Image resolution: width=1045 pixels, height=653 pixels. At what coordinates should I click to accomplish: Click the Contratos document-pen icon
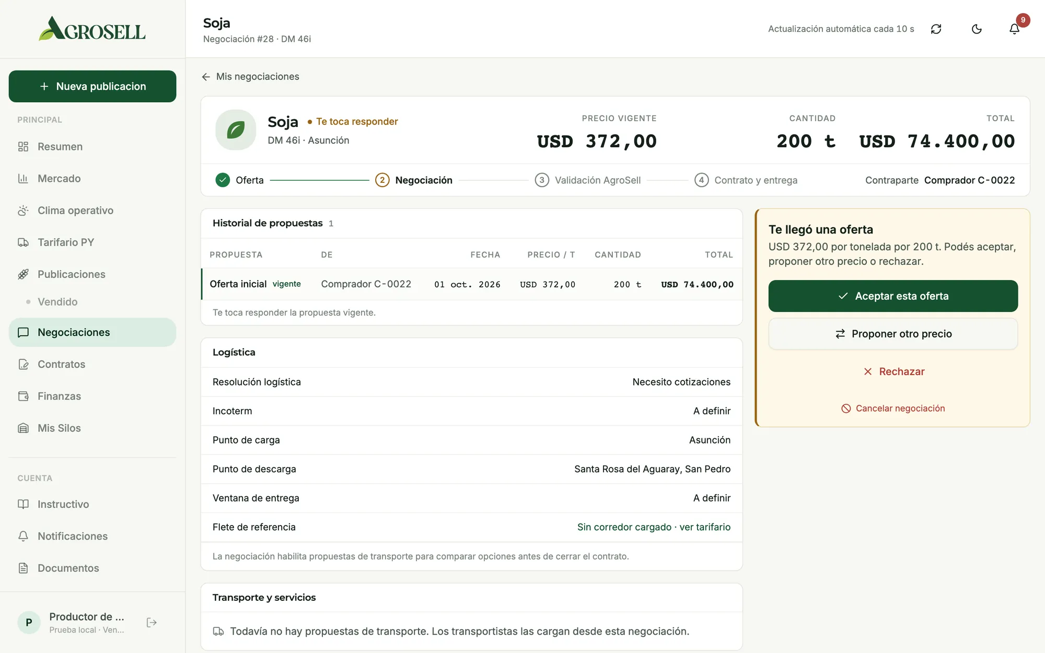pos(23,364)
